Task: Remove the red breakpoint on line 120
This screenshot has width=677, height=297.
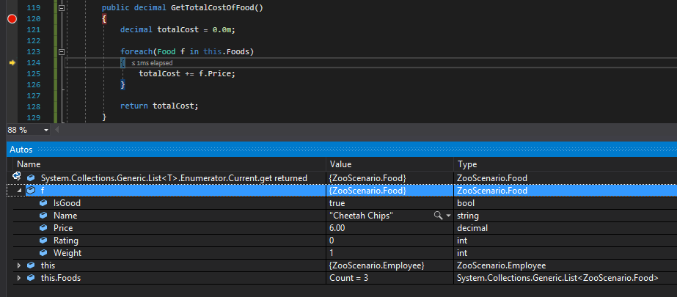Action: point(12,19)
